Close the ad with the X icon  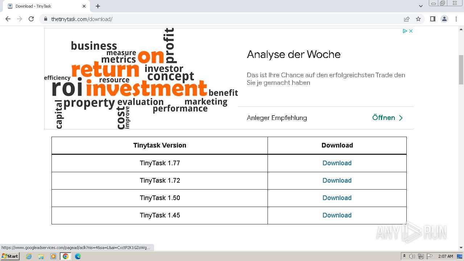point(411,31)
